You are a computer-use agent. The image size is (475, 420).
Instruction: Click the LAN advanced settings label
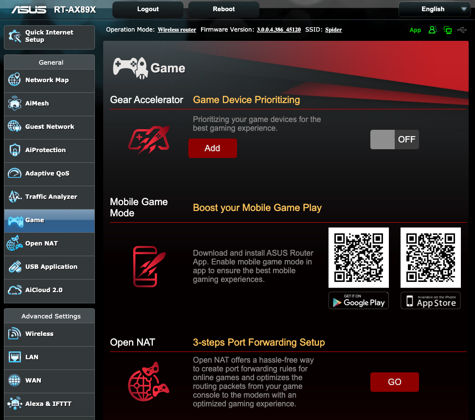click(32, 357)
